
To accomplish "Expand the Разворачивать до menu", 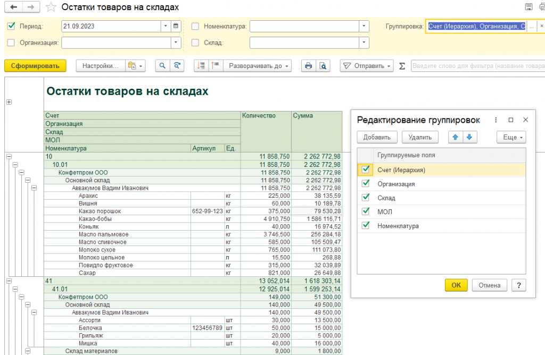I will [x=258, y=65].
